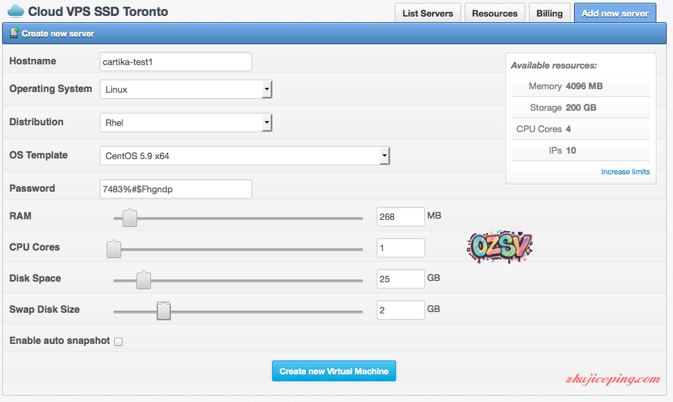The height and width of the screenshot is (402, 673).
Task: Click the RAM value box showing 268
Action: pyautogui.click(x=400, y=217)
